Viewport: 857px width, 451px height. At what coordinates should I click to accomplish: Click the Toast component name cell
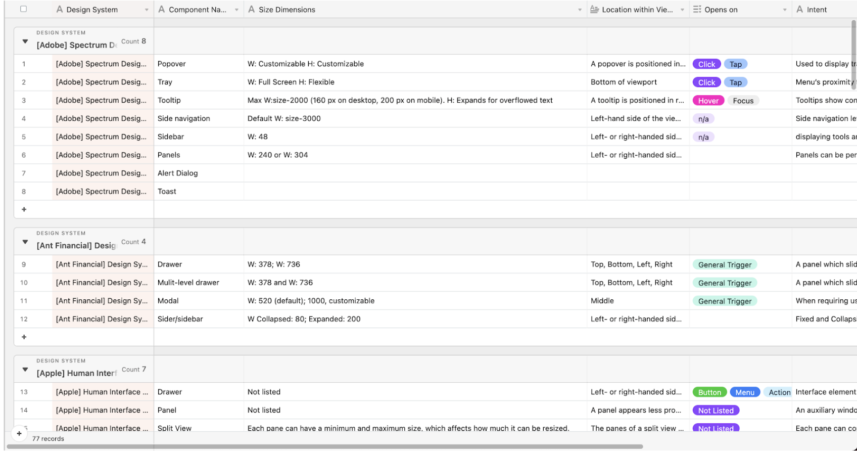click(199, 191)
